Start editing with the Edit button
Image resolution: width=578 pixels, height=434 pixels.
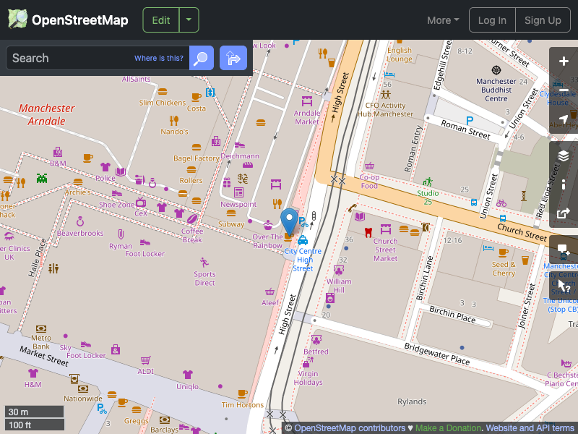(160, 20)
